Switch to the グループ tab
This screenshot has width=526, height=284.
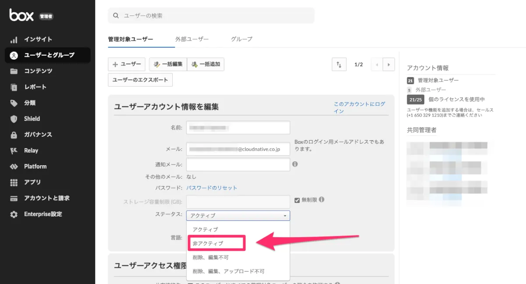(x=242, y=39)
